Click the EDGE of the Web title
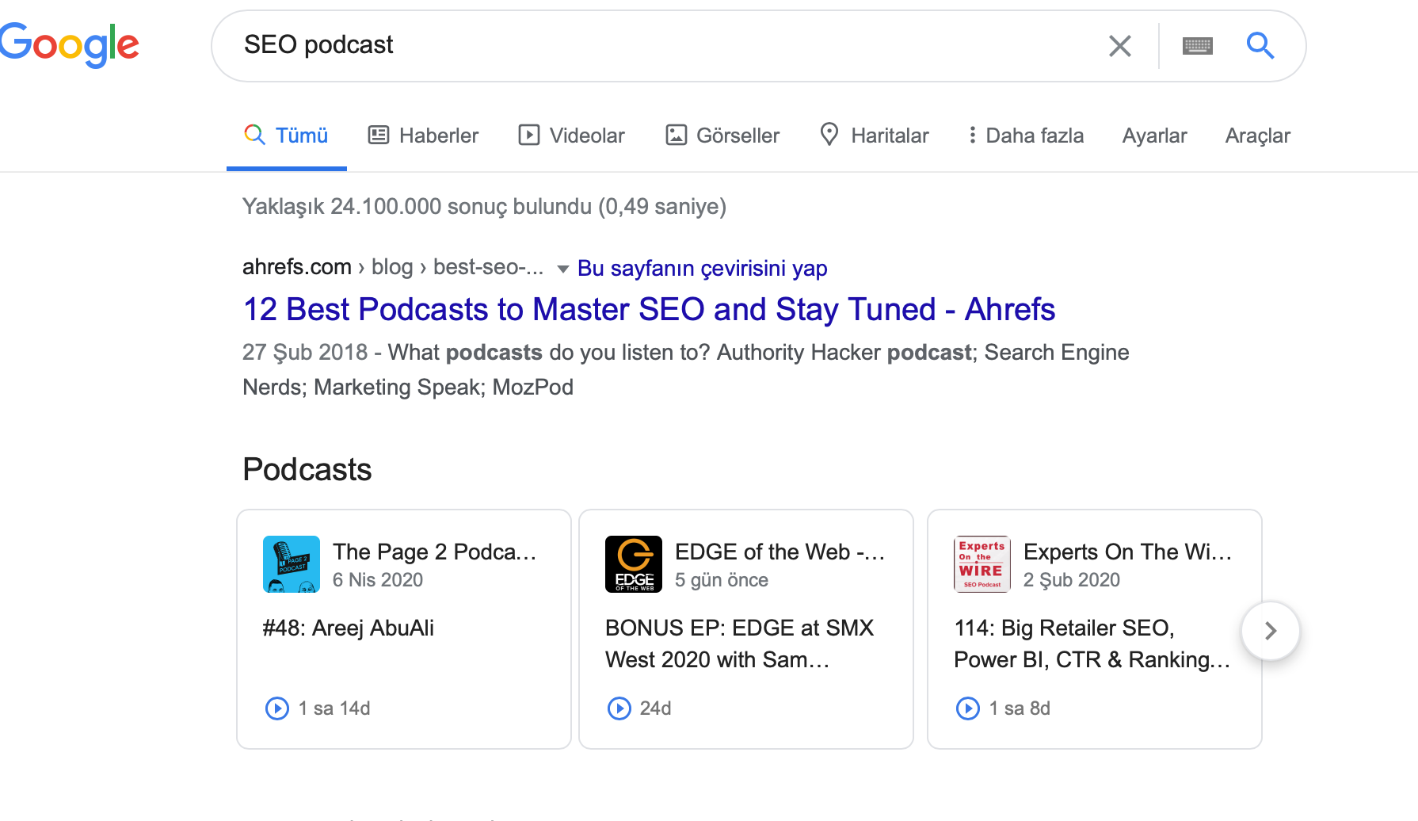 pyautogui.click(x=780, y=552)
